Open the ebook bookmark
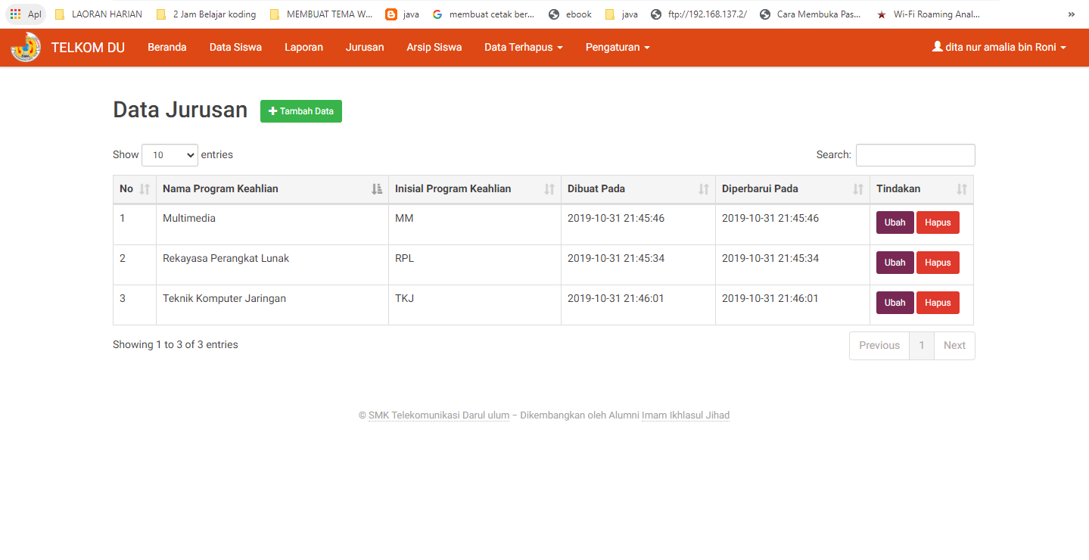Viewport: 1089px width, 560px height. [571, 14]
